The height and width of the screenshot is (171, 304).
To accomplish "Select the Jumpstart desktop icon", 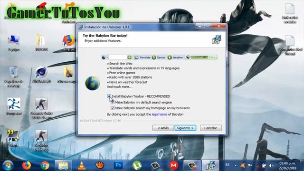I will pyautogui.click(x=14, y=106).
